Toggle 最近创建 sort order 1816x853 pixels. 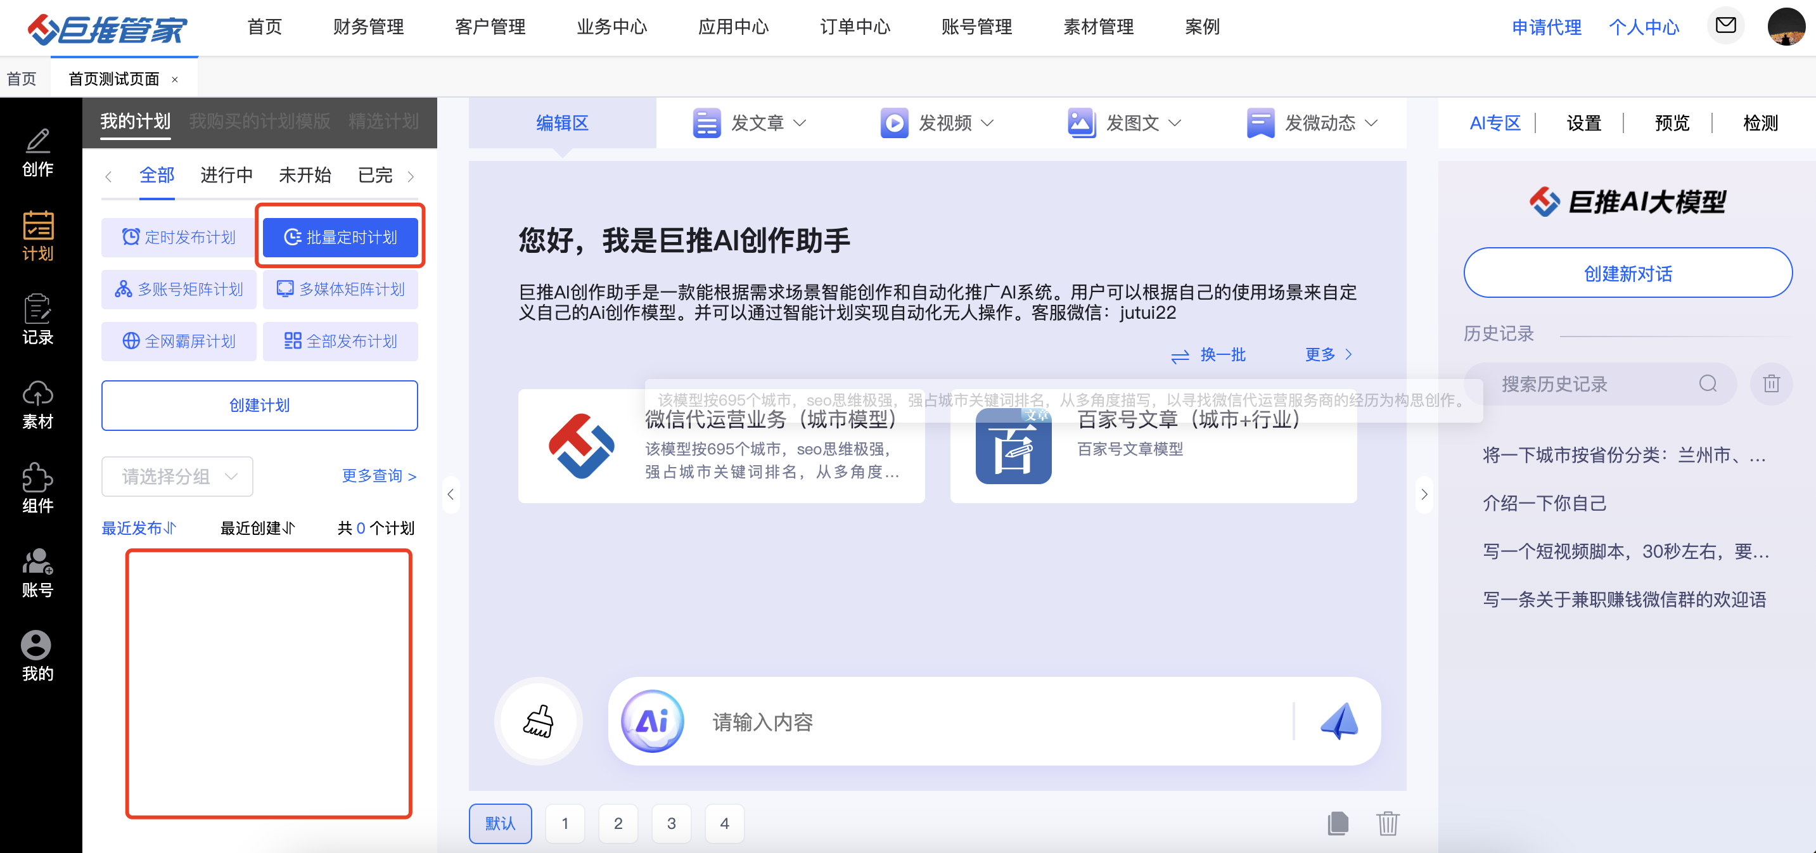(x=257, y=528)
